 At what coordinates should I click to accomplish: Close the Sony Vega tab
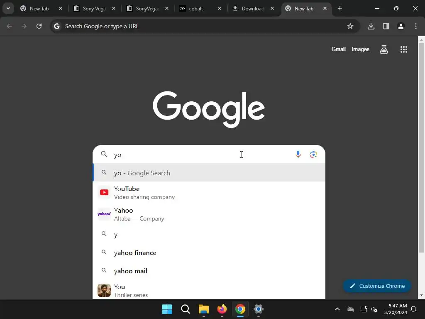pos(114,8)
